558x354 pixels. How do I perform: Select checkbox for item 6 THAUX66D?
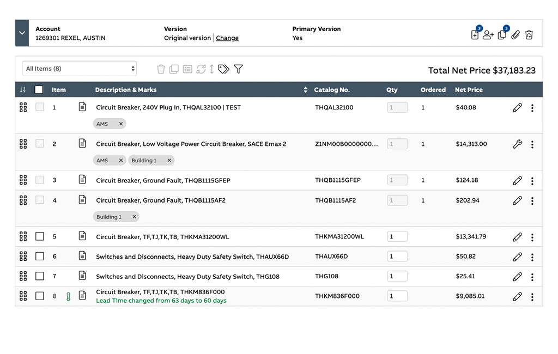click(39, 256)
